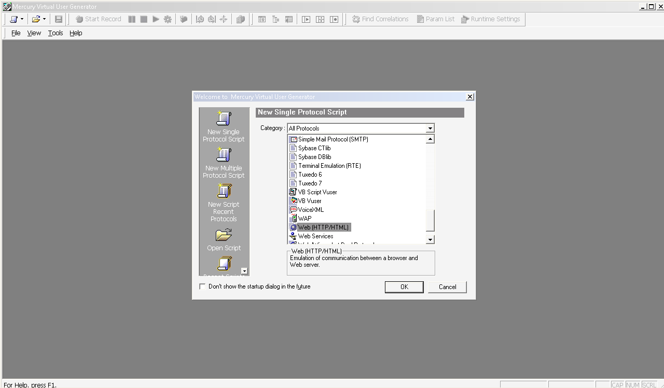The height and width of the screenshot is (388, 664).
Task: Click Start Record in the toolbar
Action: point(99,19)
